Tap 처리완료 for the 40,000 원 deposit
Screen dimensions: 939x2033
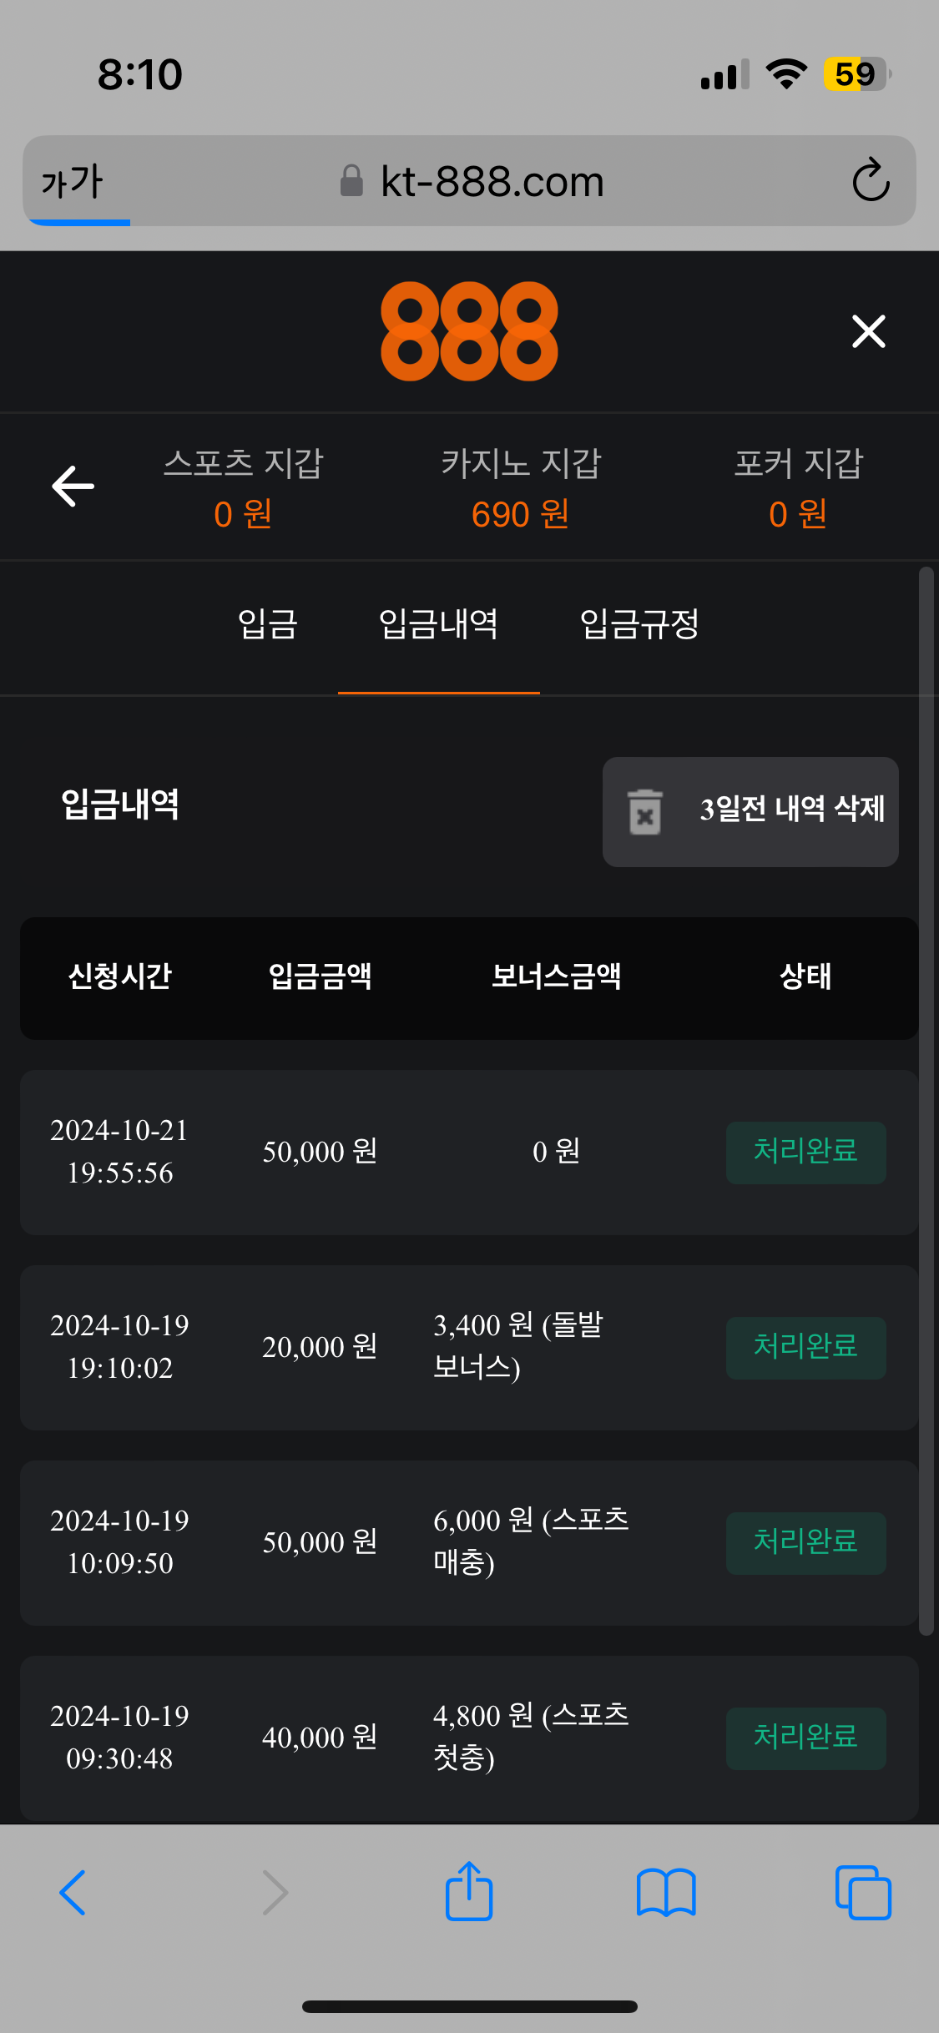[805, 1738]
